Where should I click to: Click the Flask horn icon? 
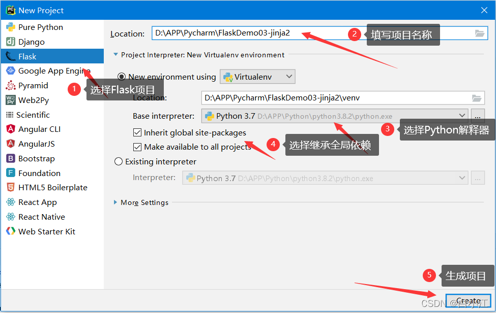point(11,56)
